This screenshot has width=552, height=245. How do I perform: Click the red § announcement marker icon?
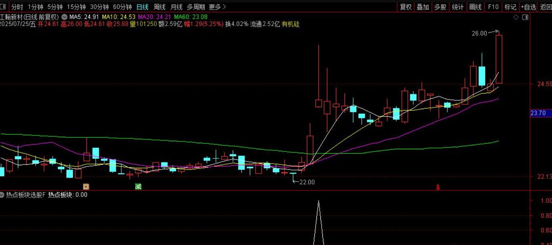(437, 187)
